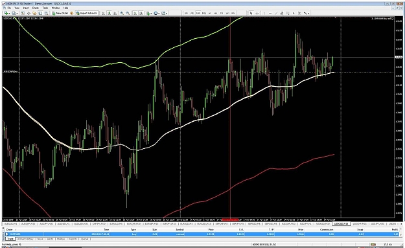The width and height of the screenshot is (405, 248).
Task: Toggle the Expert Advisors button
Action: [86, 13]
